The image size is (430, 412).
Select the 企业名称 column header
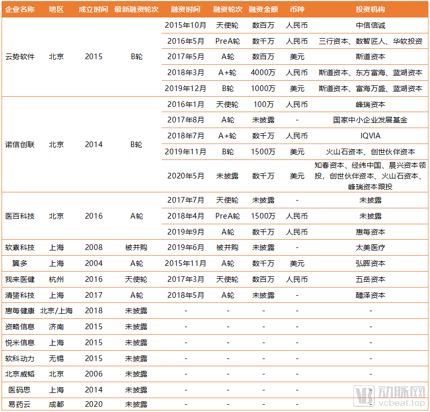pos(20,9)
